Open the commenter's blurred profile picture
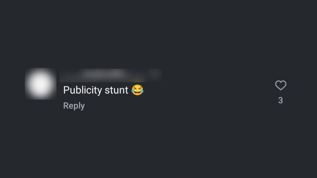This screenshot has height=178, width=317. 40,84
